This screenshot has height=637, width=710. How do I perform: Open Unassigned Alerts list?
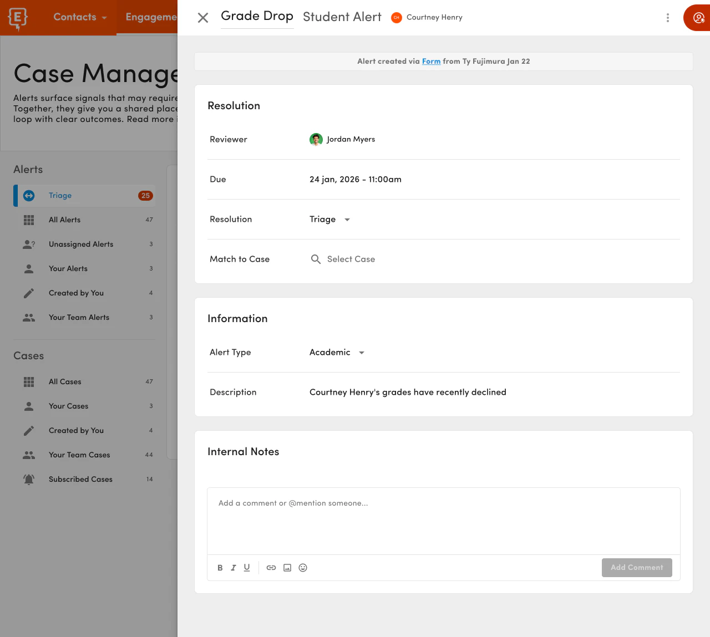85,244
